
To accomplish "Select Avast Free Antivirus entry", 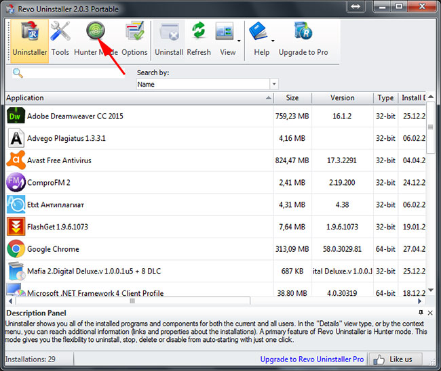I will coord(59,160).
